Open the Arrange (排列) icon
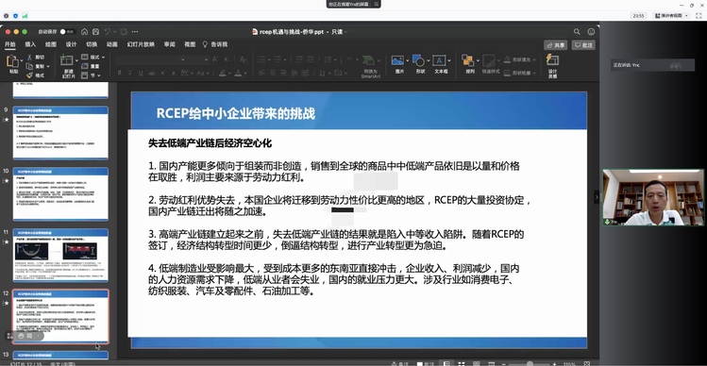Image resolution: width=707 pixels, height=366 pixels. click(x=468, y=61)
